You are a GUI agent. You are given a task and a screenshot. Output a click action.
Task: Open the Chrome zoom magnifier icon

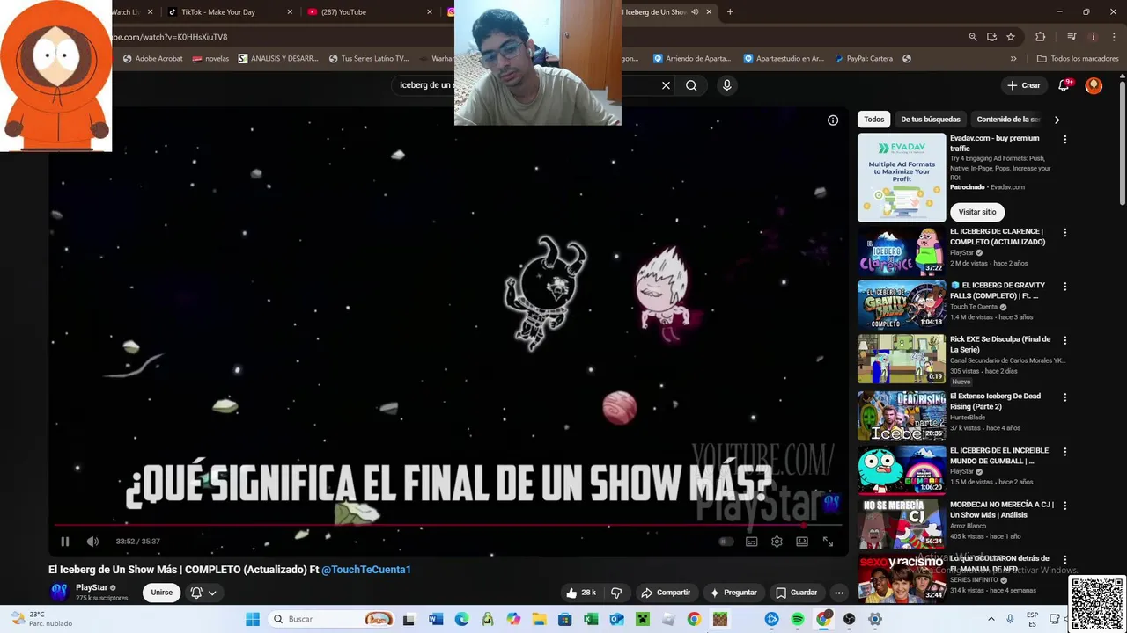pyautogui.click(x=972, y=37)
